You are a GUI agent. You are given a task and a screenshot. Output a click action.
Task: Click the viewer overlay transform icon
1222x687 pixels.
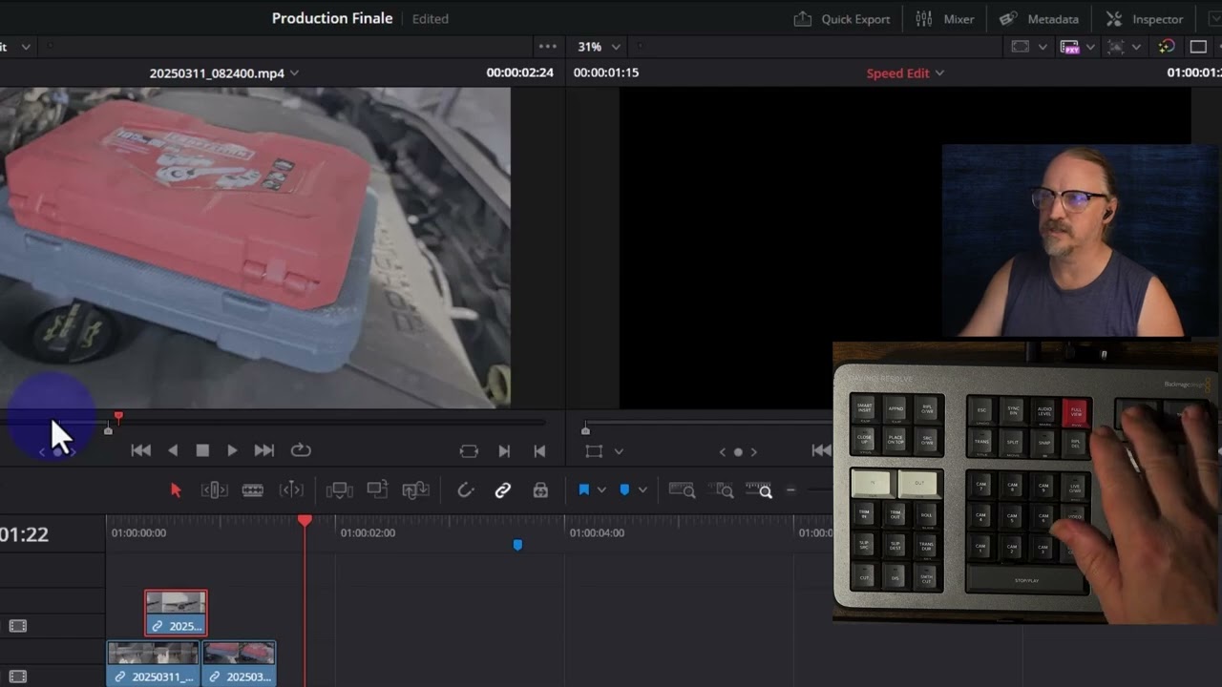pyautogui.click(x=1115, y=46)
